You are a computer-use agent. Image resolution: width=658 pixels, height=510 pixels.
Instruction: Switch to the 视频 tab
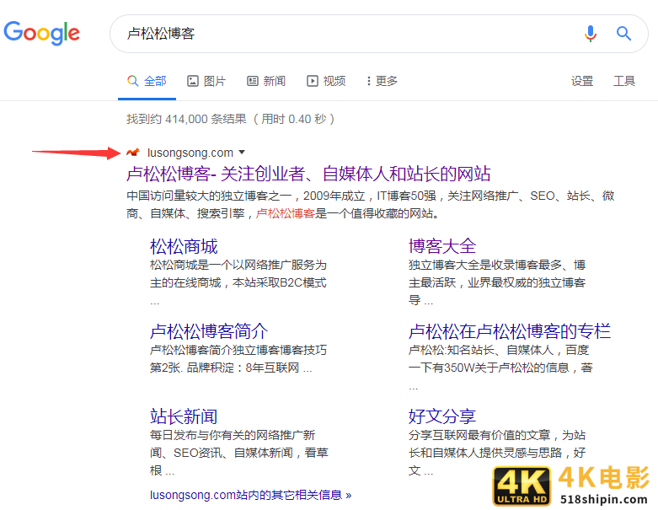[x=326, y=81]
